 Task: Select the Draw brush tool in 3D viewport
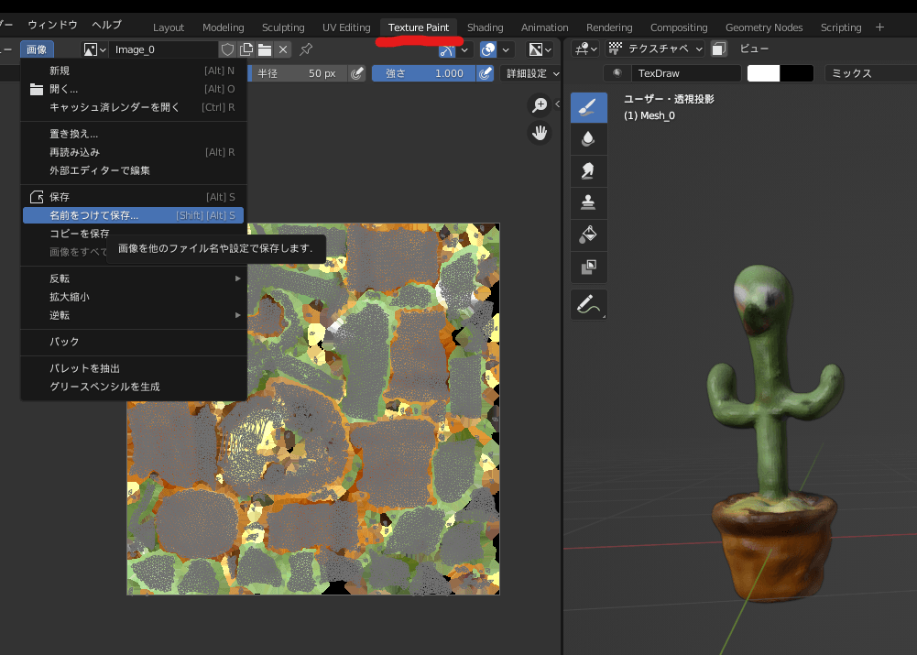(588, 107)
